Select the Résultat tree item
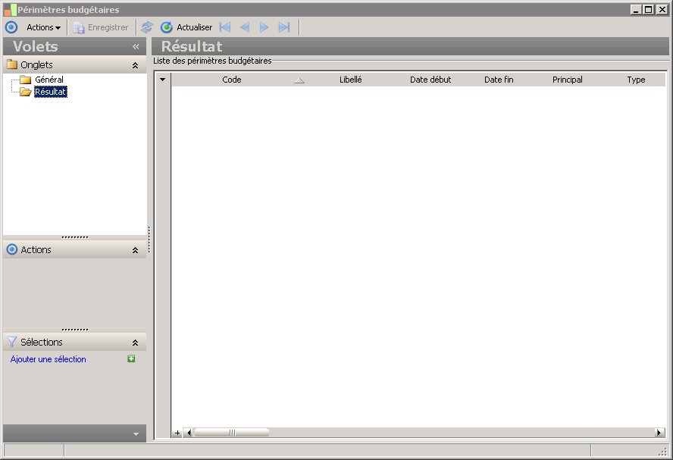The width and height of the screenshot is (673, 460). coord(50,92)
